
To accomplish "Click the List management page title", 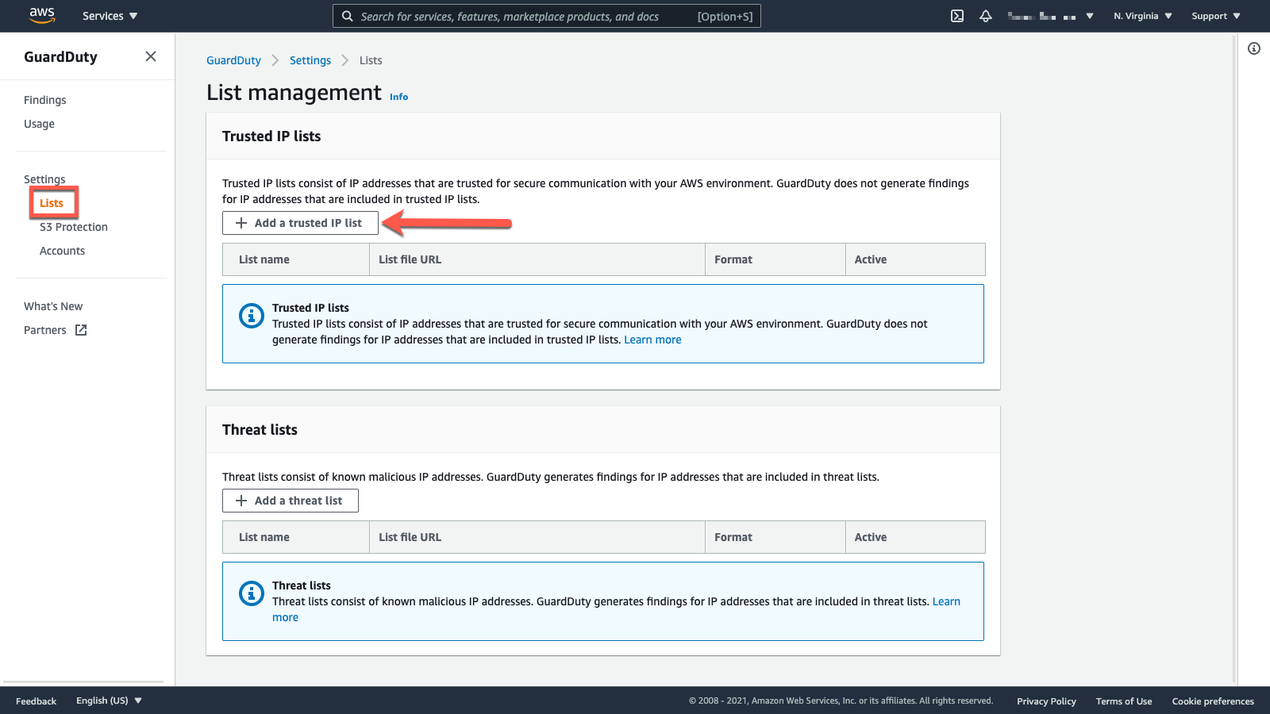I will [294, 93].
